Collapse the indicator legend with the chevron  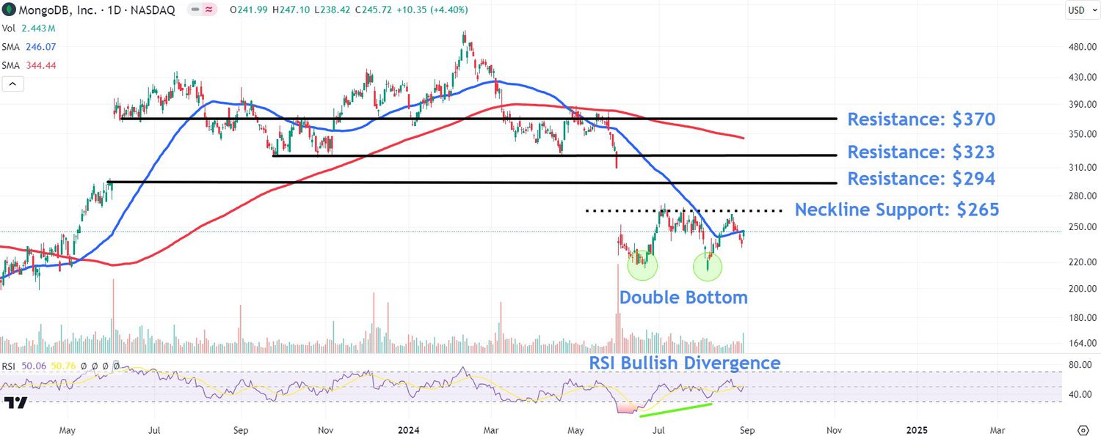[13, 84]
